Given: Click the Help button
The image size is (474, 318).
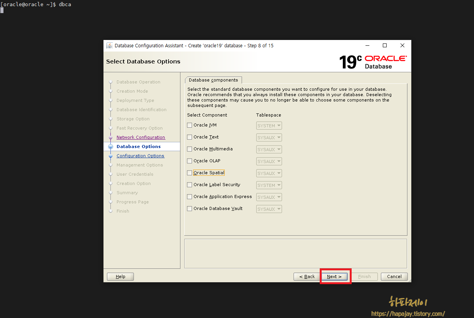Looking at the screenshot, I should (120, 276).
